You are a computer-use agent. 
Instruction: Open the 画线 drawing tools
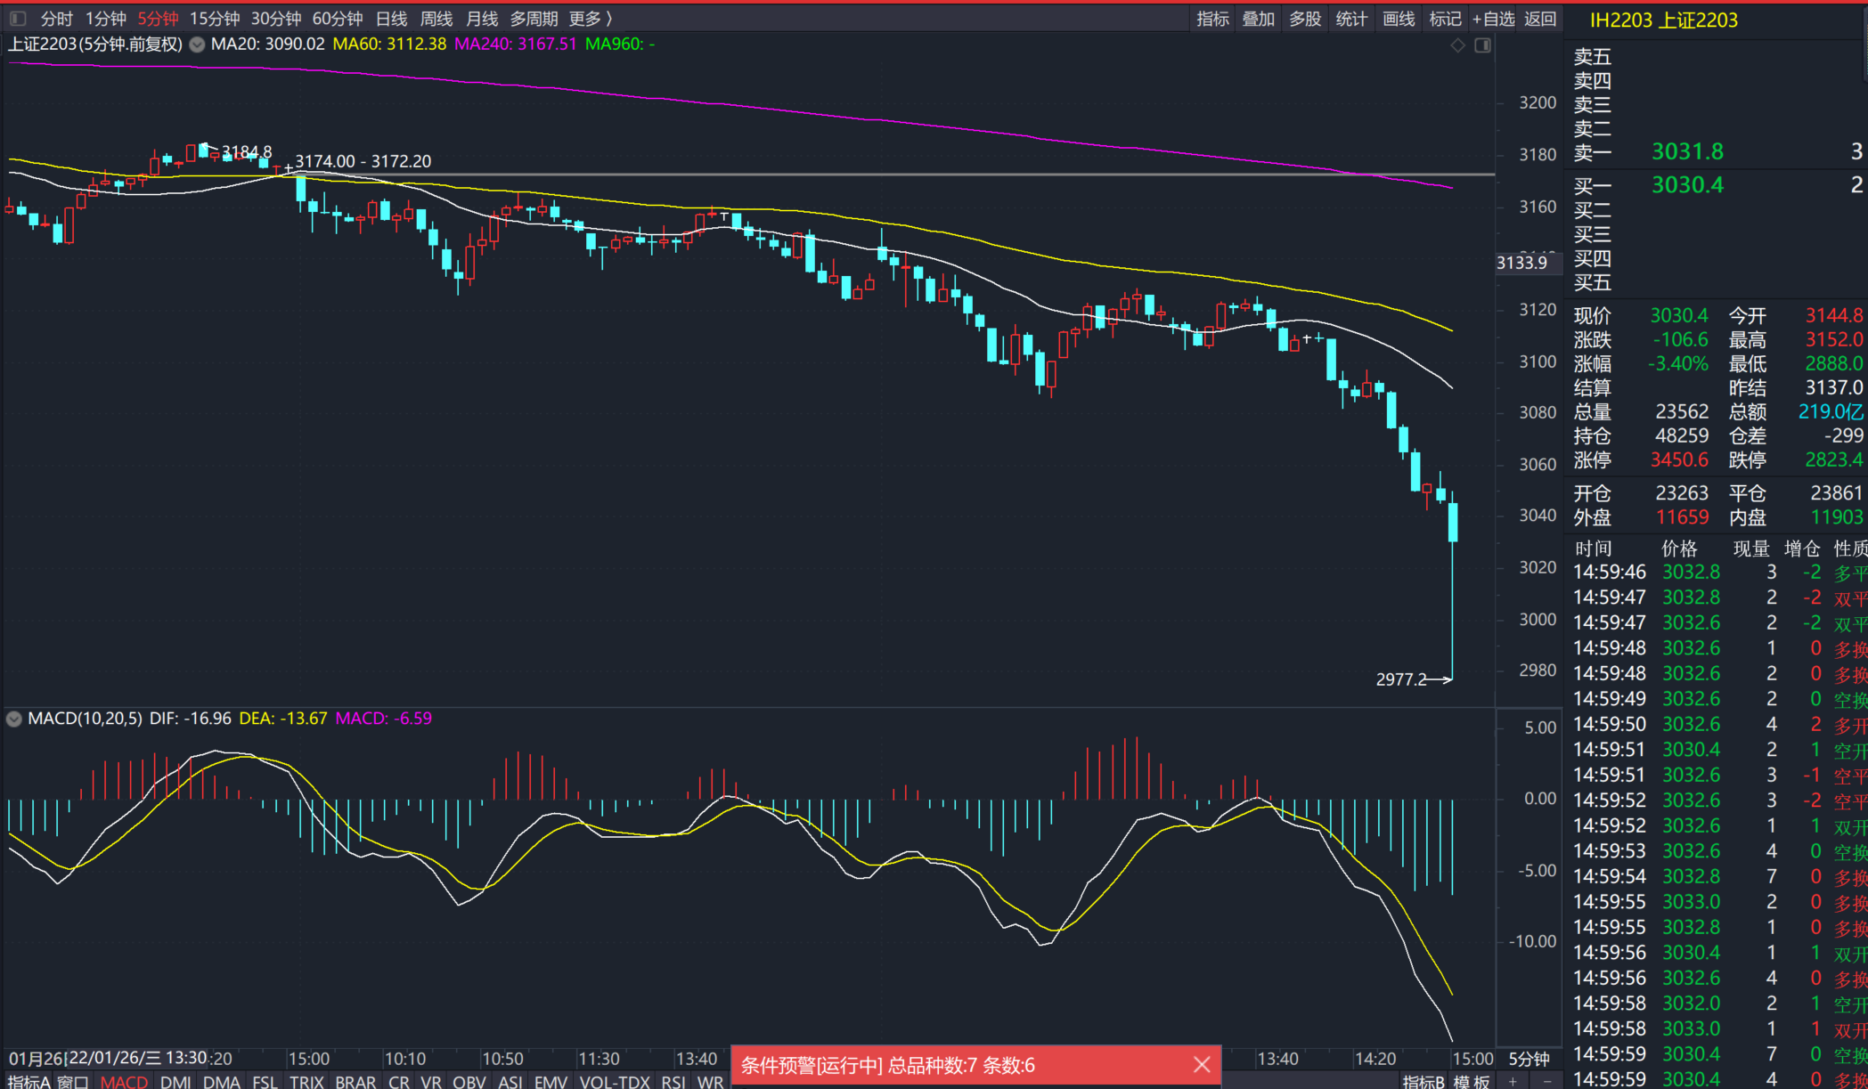[1399, 19]
